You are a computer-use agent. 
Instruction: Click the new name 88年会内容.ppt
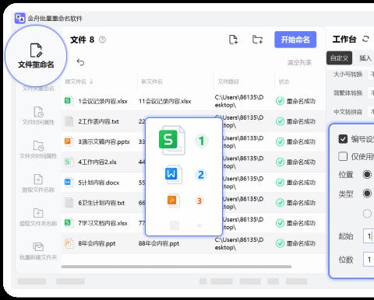[159, 243]
